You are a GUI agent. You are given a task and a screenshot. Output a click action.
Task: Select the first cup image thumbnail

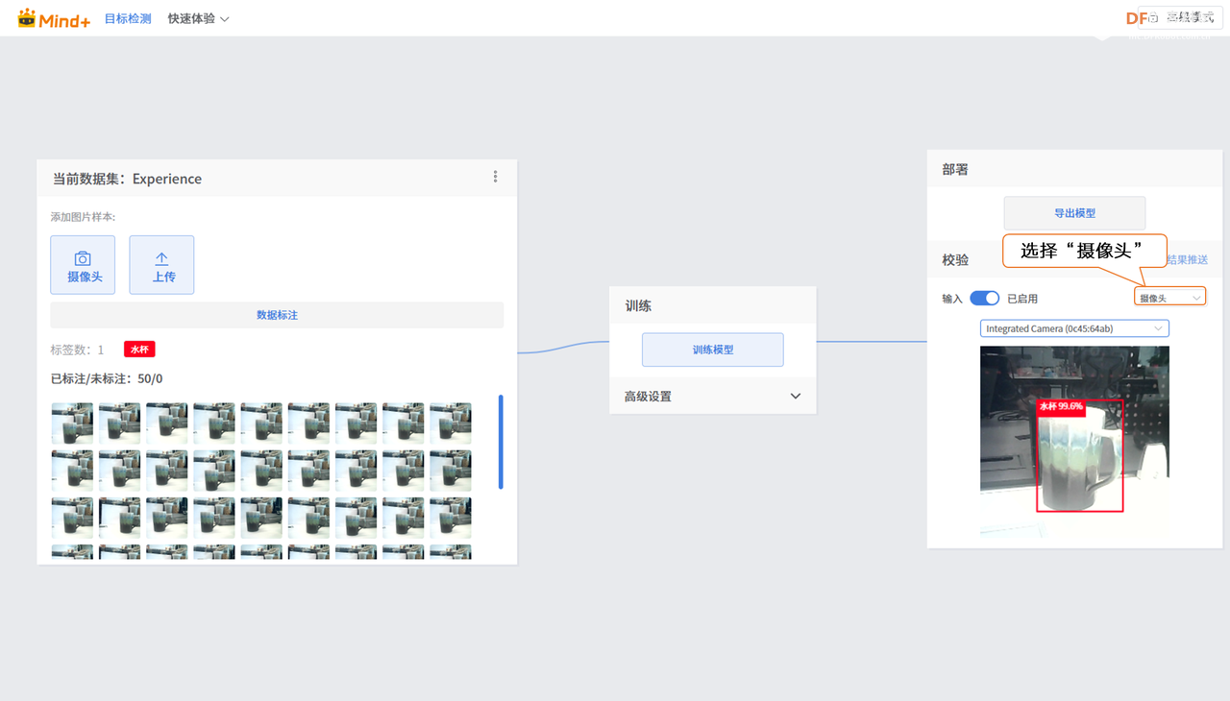tap(72, 422)
